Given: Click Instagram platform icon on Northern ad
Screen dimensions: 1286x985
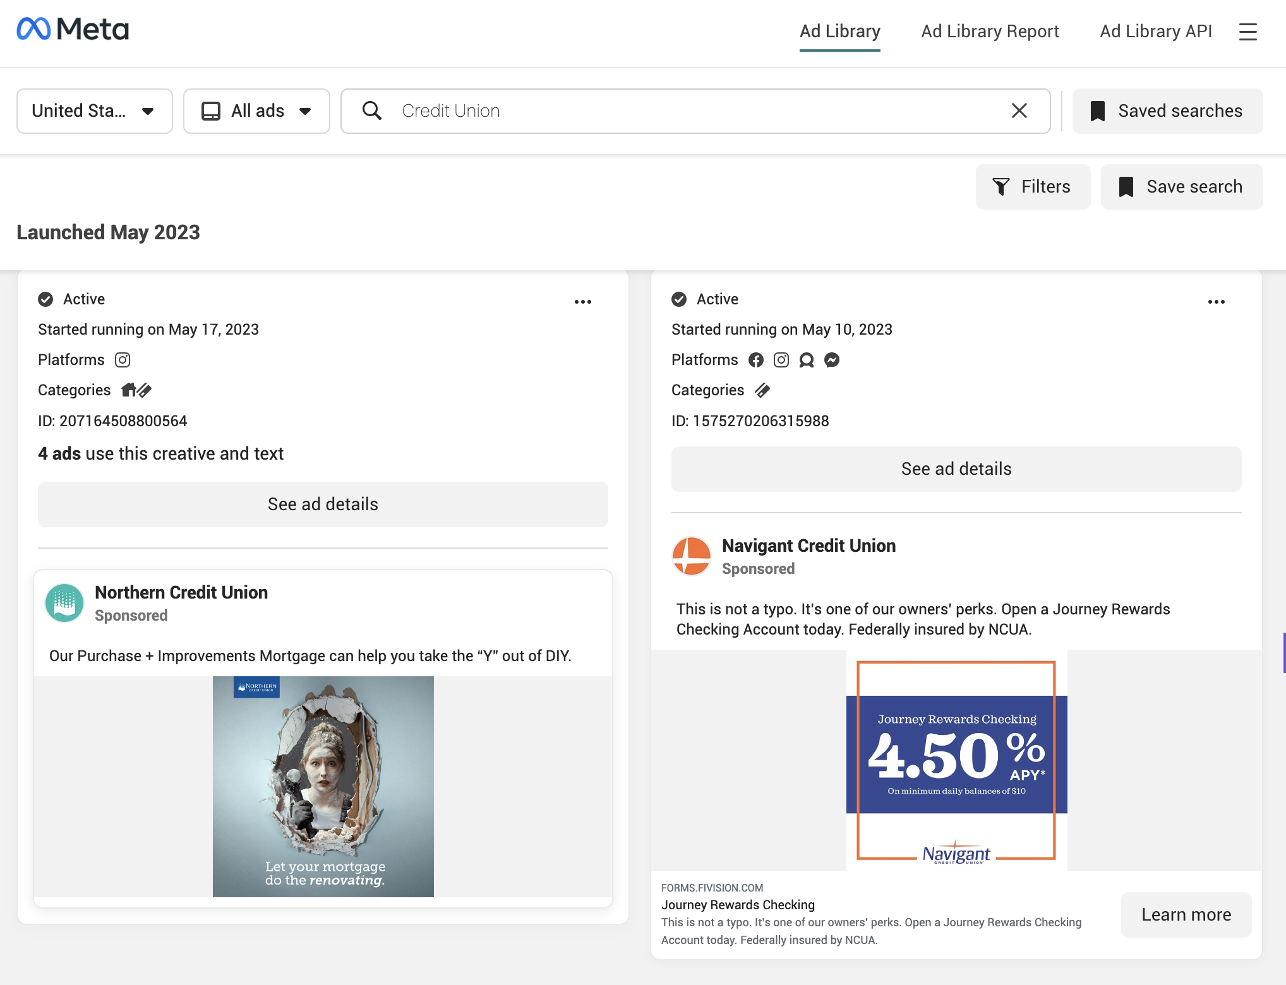Looking at the screenshot, I should click(123, 360).
